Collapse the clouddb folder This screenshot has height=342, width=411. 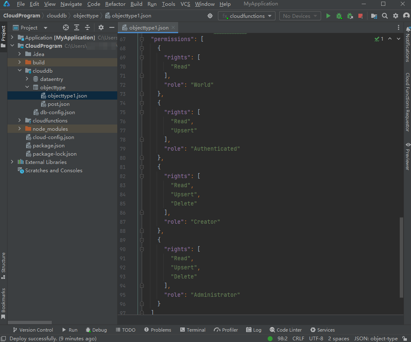(x=19, y=71)
